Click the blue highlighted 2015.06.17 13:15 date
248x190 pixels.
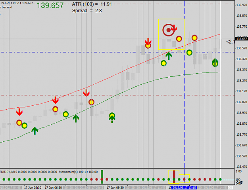[x=184, y=188]
